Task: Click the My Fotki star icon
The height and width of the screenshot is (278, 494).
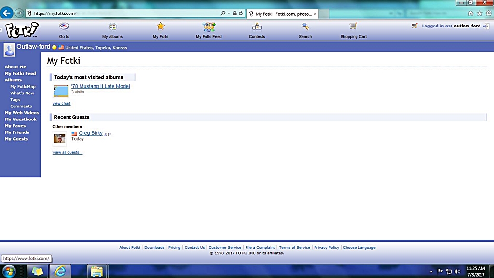Action: [x=161, y=26]
